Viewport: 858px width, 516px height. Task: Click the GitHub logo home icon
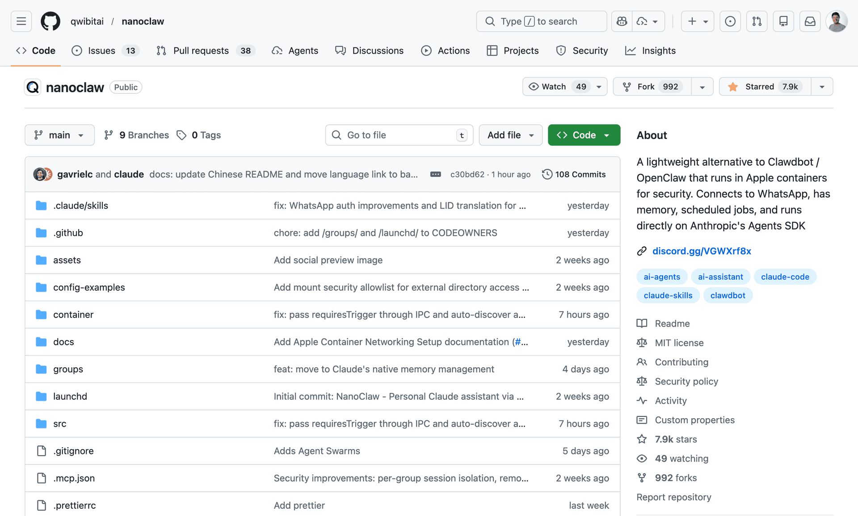[50, 21]
